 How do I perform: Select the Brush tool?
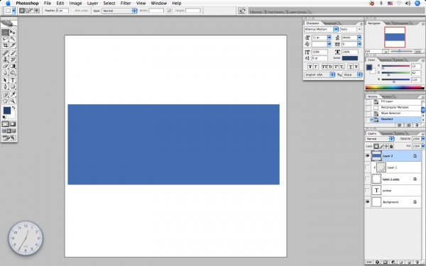coord(13,53)
